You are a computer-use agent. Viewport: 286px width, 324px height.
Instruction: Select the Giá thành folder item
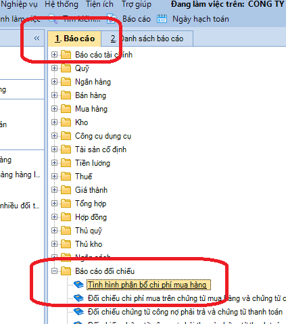(91, 190)
